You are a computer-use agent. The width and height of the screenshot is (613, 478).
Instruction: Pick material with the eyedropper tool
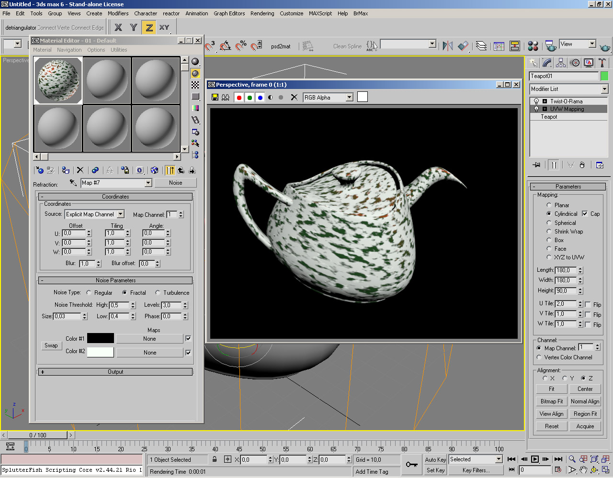(x=73, y=183)
